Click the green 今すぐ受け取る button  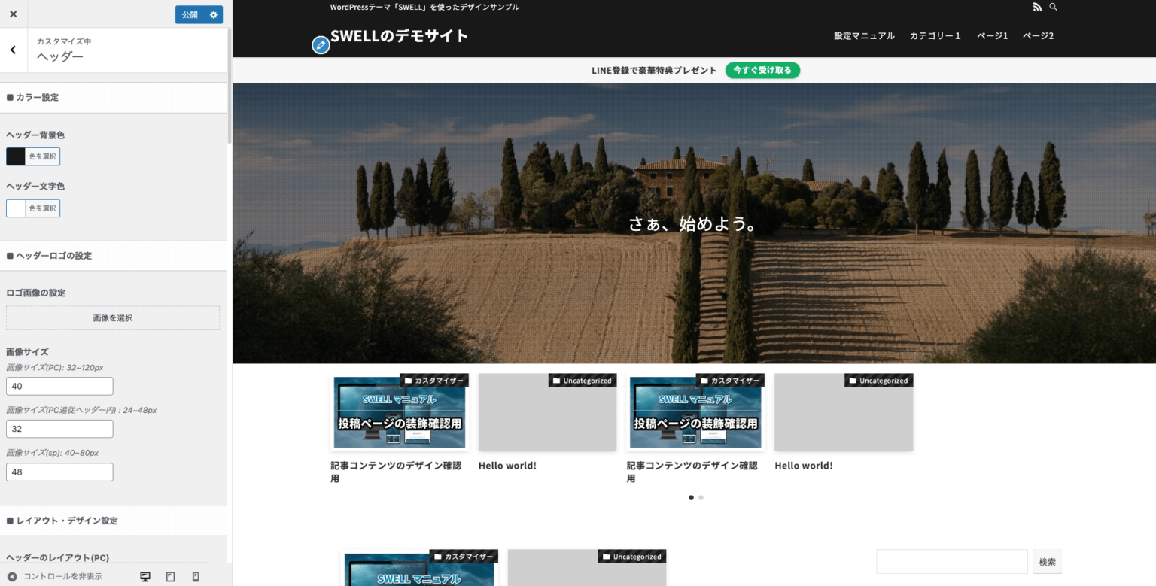[762, 70]
